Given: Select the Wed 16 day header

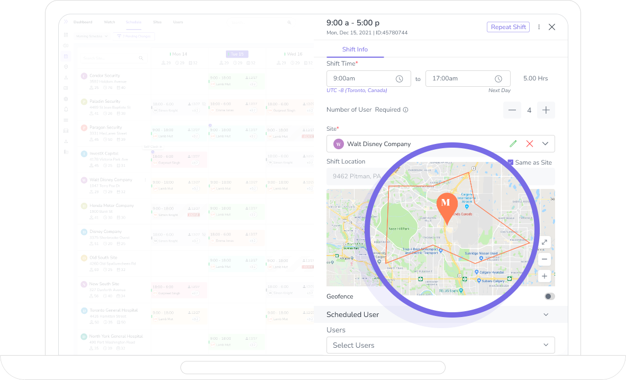Looking at the screenshot, I should pyautogui.click(x=294, y=54).
